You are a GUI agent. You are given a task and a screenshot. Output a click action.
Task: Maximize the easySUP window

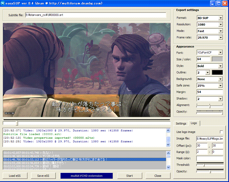[219, 3]
